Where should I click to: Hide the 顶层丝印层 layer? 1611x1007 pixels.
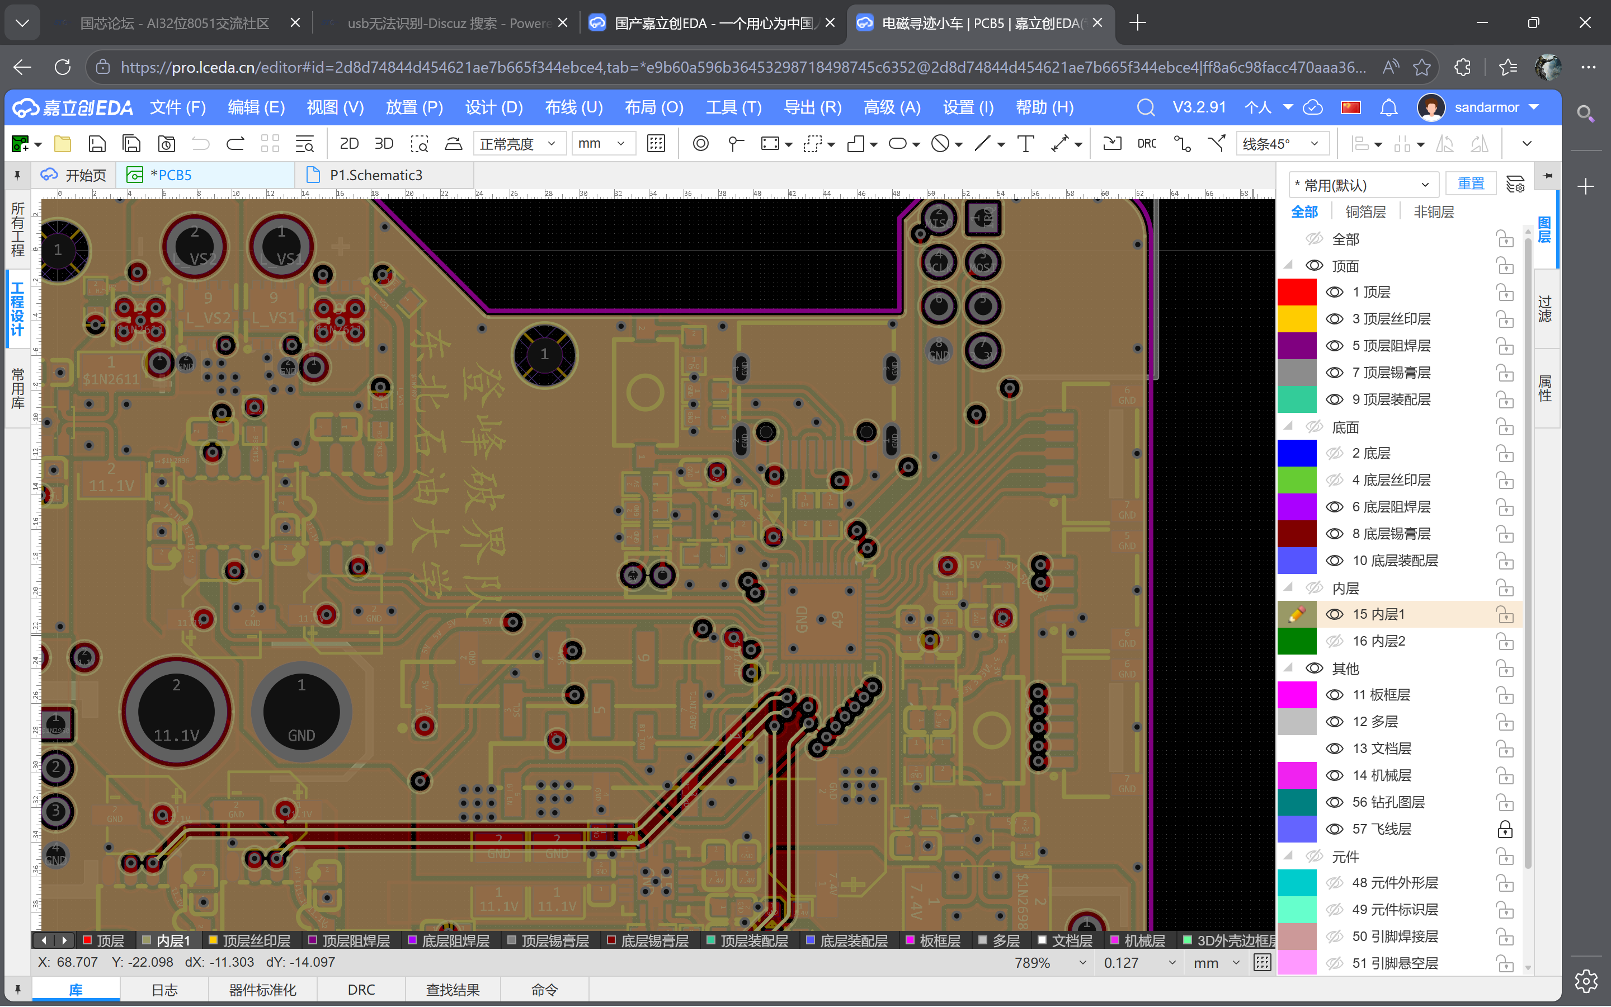point(1336,318)
